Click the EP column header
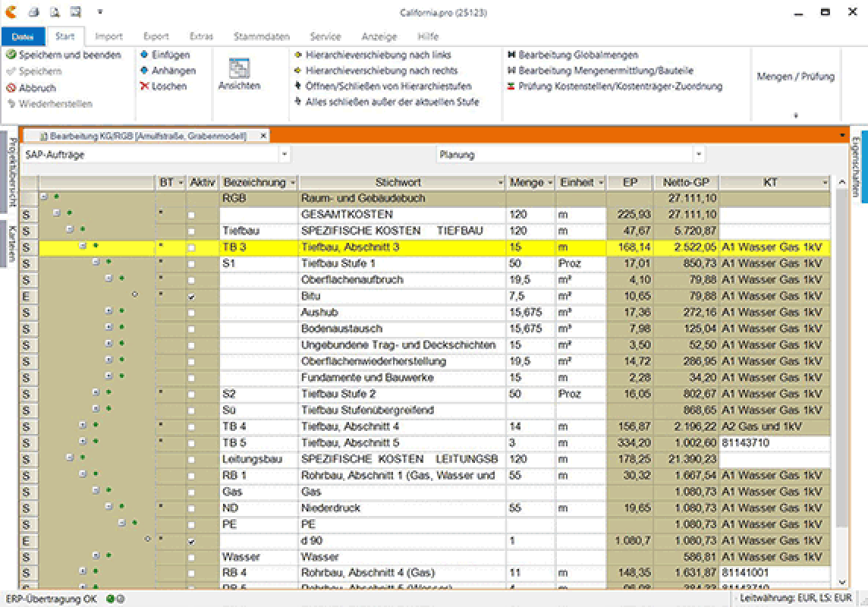The image size is (868, 607). 630,183
